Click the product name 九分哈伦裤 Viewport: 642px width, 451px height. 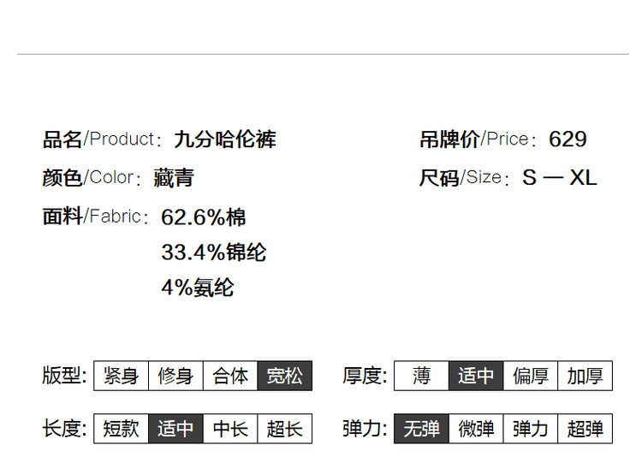point(225,139)
